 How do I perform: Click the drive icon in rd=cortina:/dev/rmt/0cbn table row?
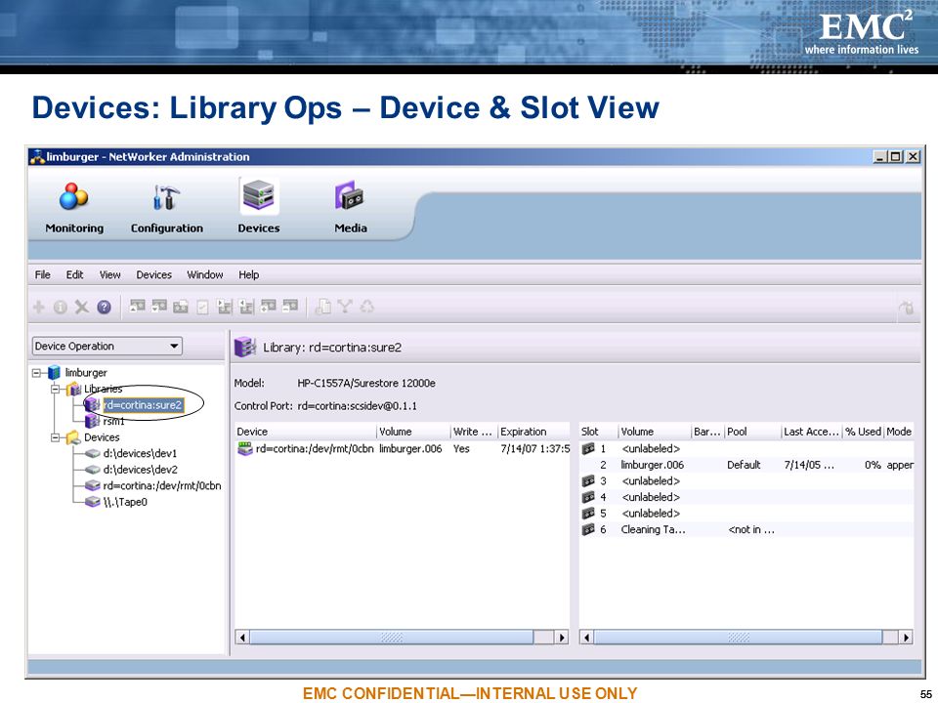coord(244,448)
